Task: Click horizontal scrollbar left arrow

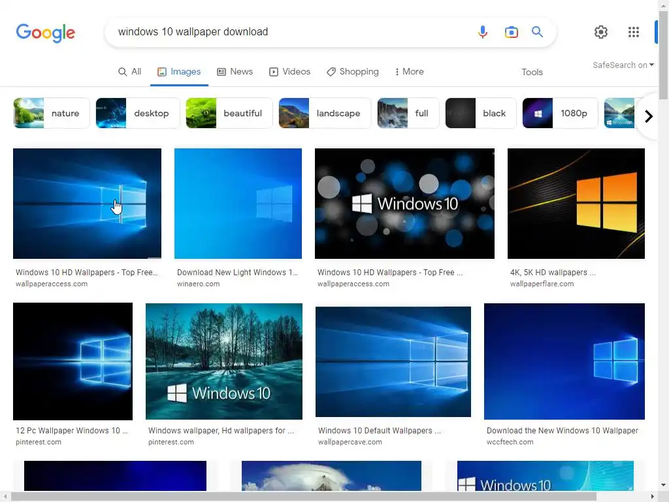Action: pyautogui.click(x=5, y=497)
